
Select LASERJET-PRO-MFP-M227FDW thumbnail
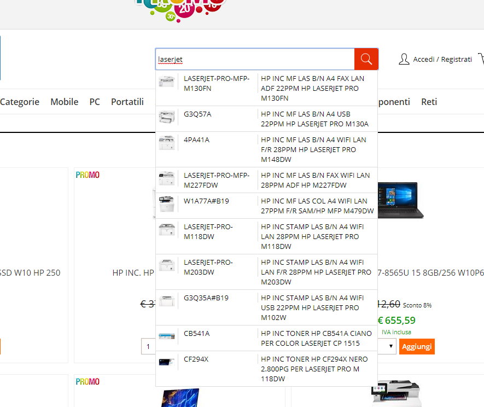pos(167,178)
